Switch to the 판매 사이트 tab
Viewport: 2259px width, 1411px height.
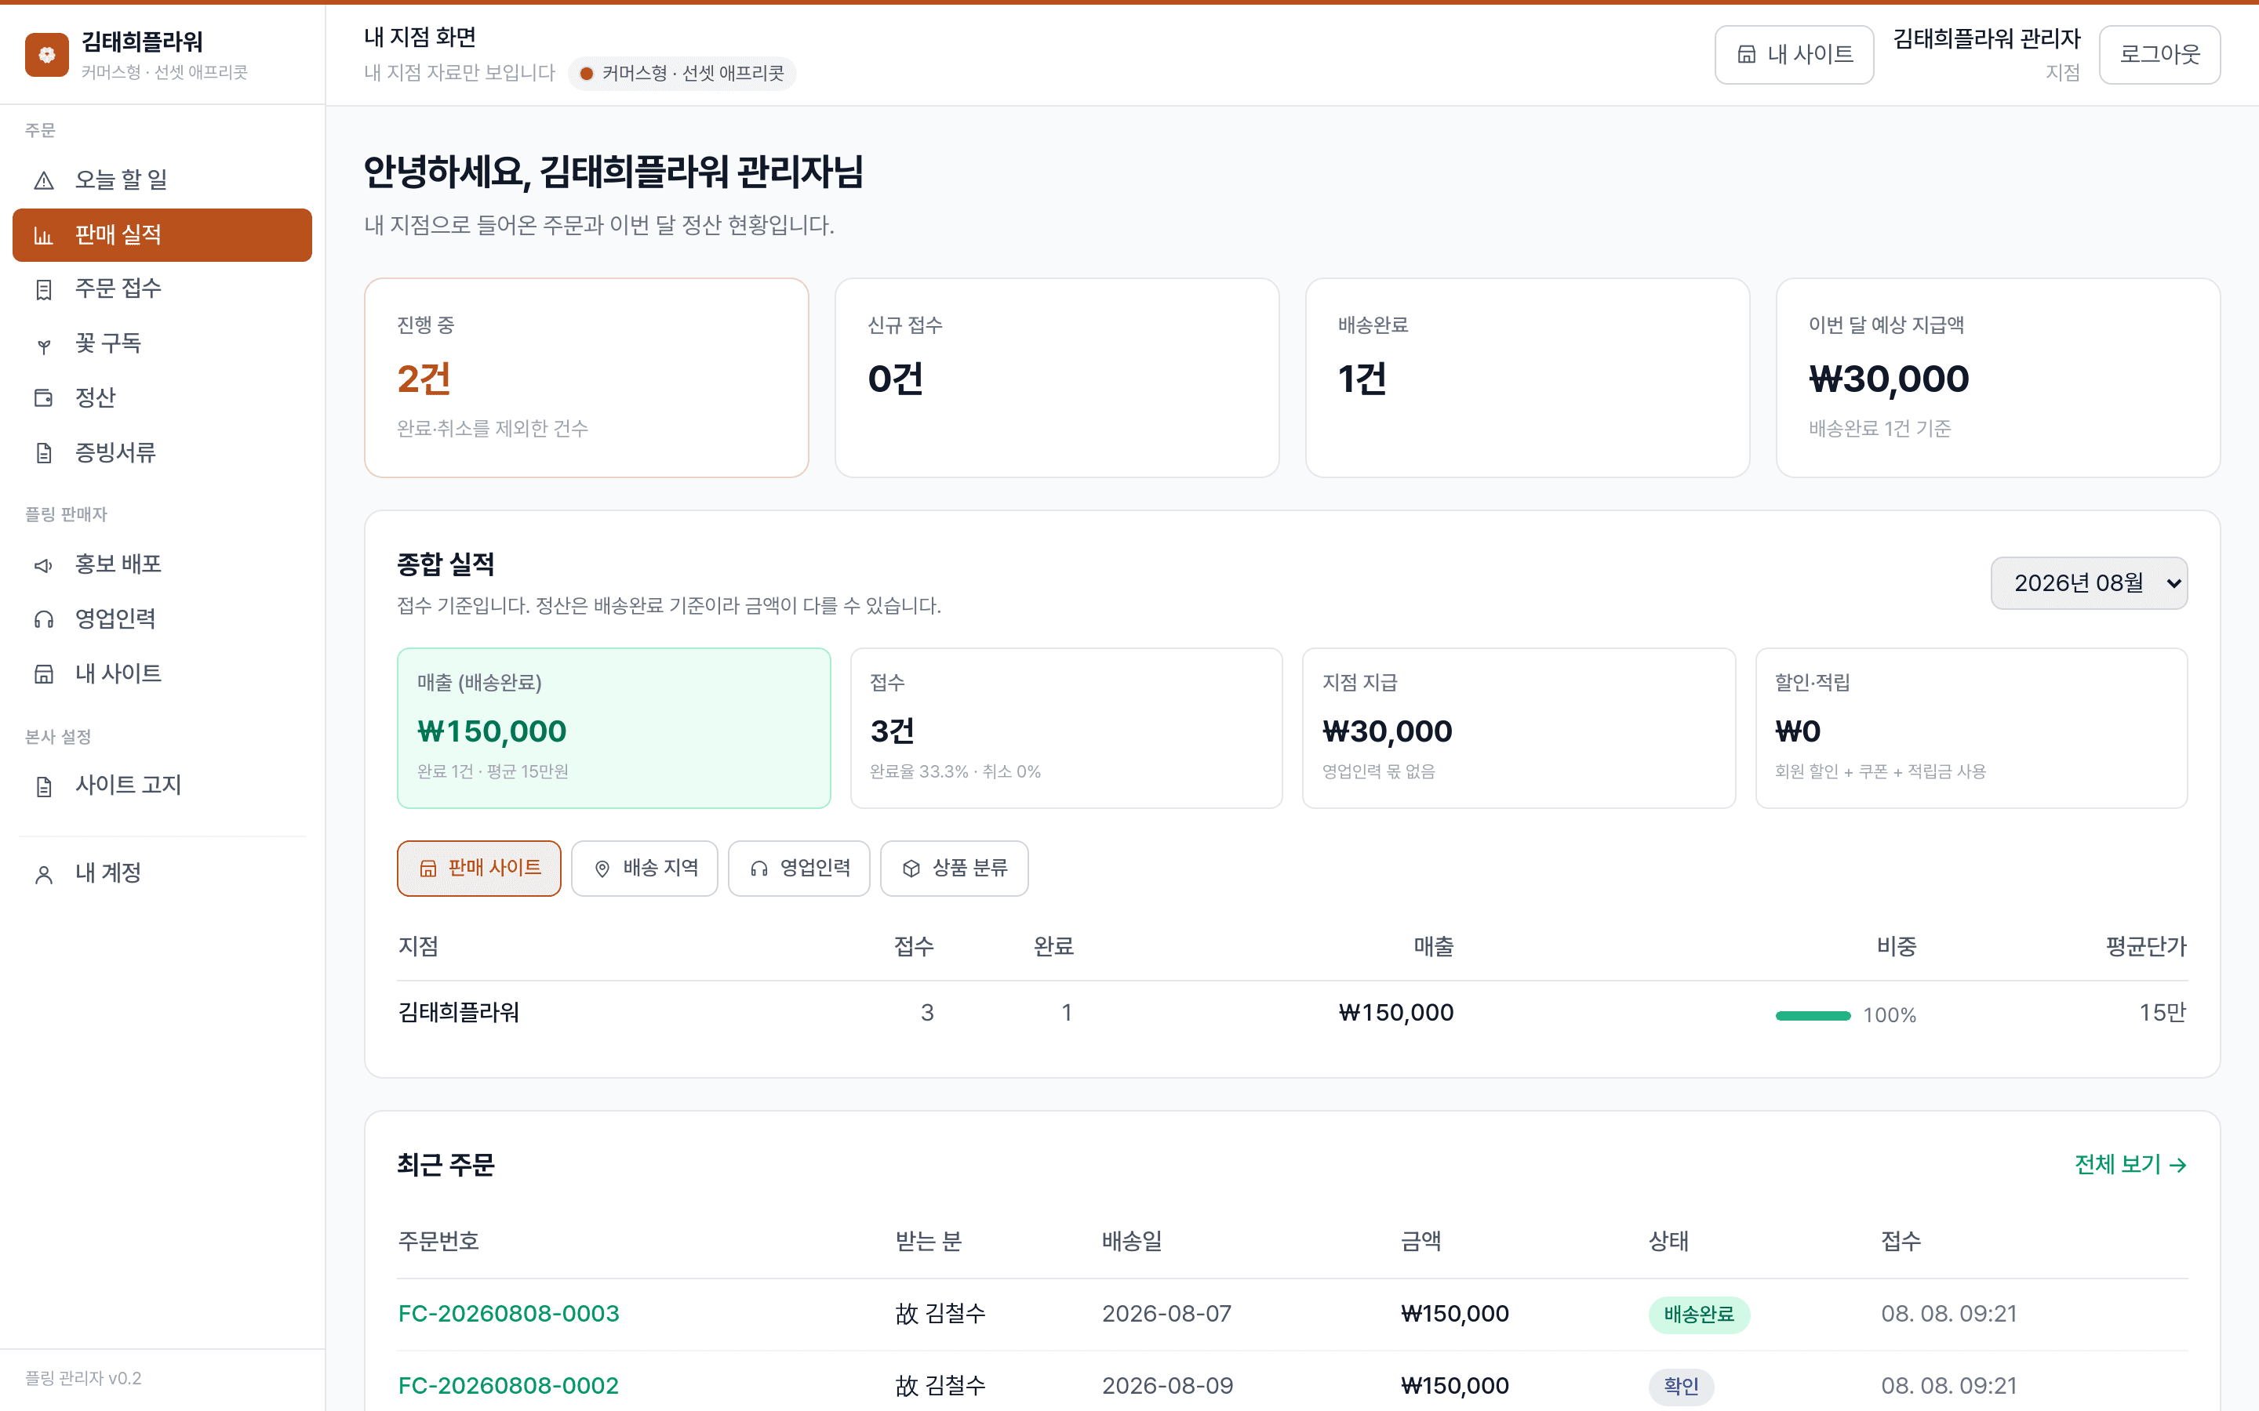[x=479, y=869]
